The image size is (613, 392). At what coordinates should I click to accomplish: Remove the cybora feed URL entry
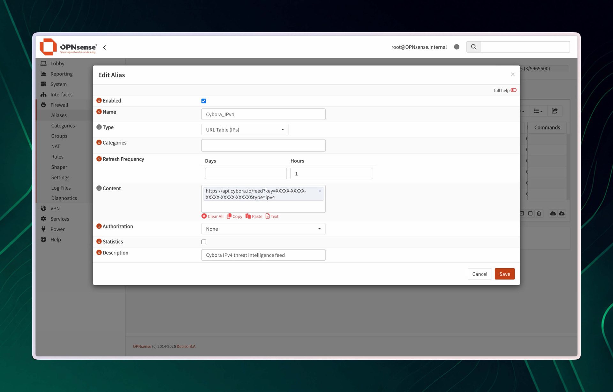tap(320, 191)
